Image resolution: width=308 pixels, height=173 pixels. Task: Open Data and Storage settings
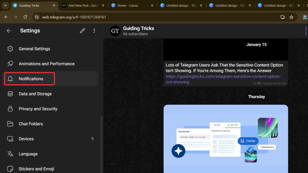point(10,94)
